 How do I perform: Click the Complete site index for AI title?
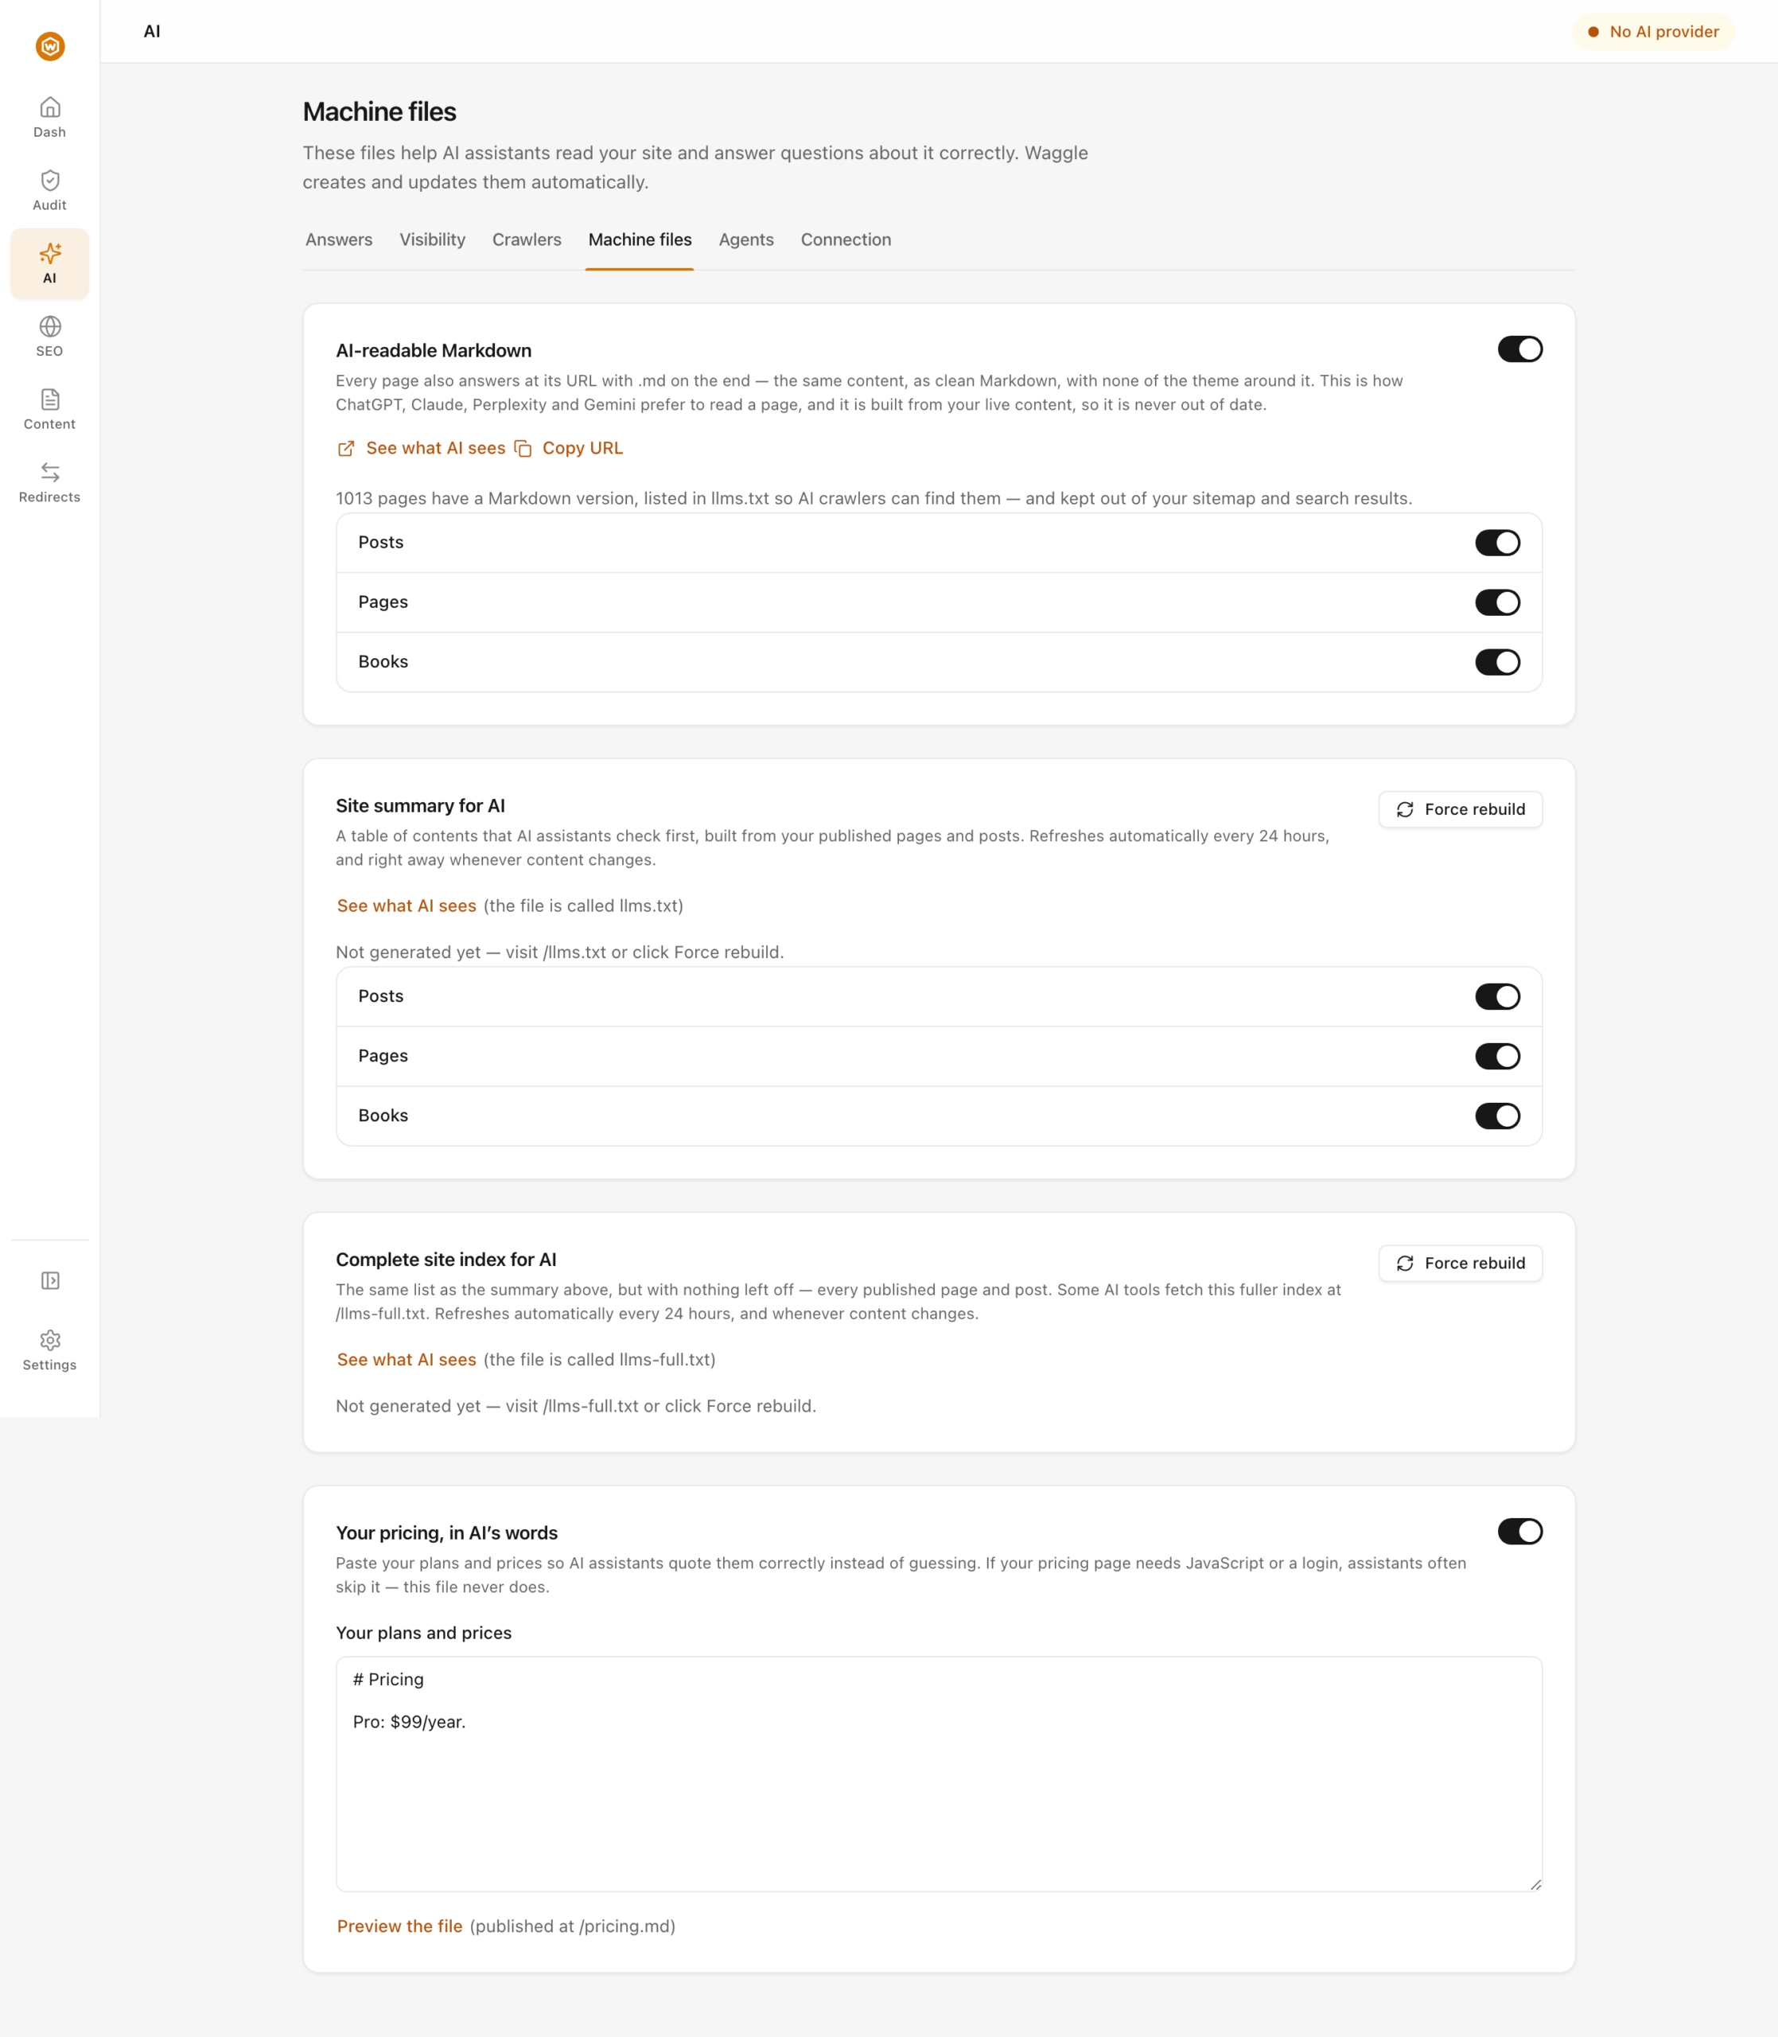[x=445, y=1259]
